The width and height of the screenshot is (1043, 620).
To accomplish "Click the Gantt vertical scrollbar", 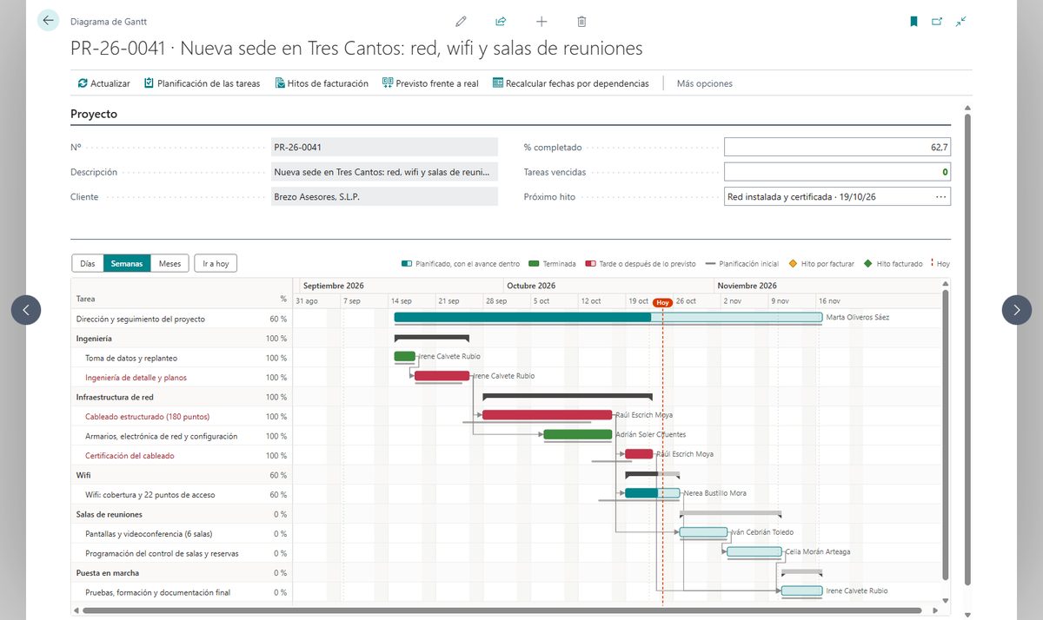I will click(x=946, y=436).
